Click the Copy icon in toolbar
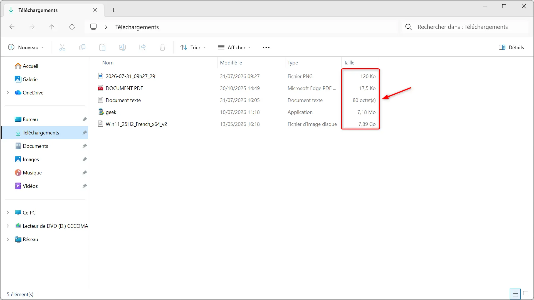This screenshot has width=534, height=300. [x=82, y=47]
